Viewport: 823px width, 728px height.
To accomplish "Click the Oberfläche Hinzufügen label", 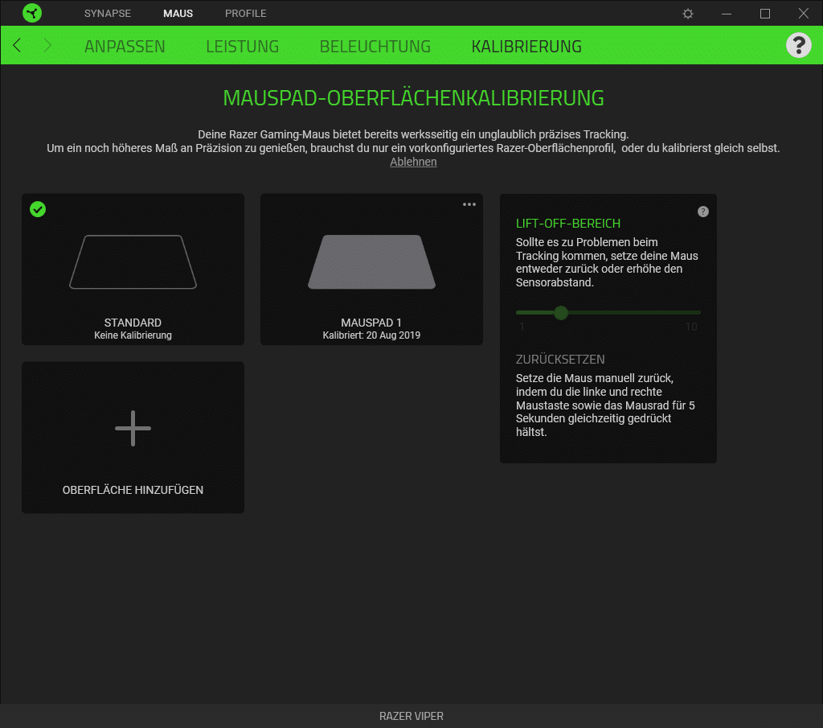I will click(x=133, y=490).
